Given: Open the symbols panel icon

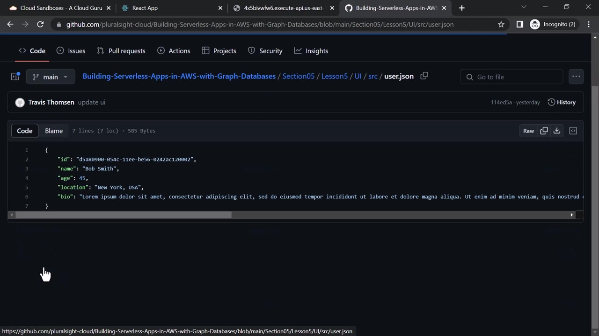Looking at the screenshot, I should point(573,131).
